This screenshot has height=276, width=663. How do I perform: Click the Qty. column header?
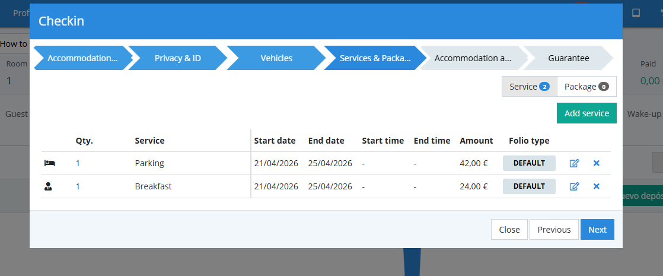(84, 141)
